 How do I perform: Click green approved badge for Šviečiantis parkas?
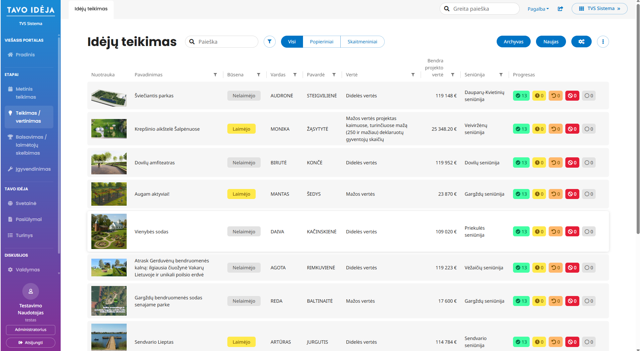(x=521, y=96)
